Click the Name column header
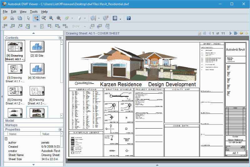This screenshot has width=250, height=167. pyautogui.click(x=24, y=134)
